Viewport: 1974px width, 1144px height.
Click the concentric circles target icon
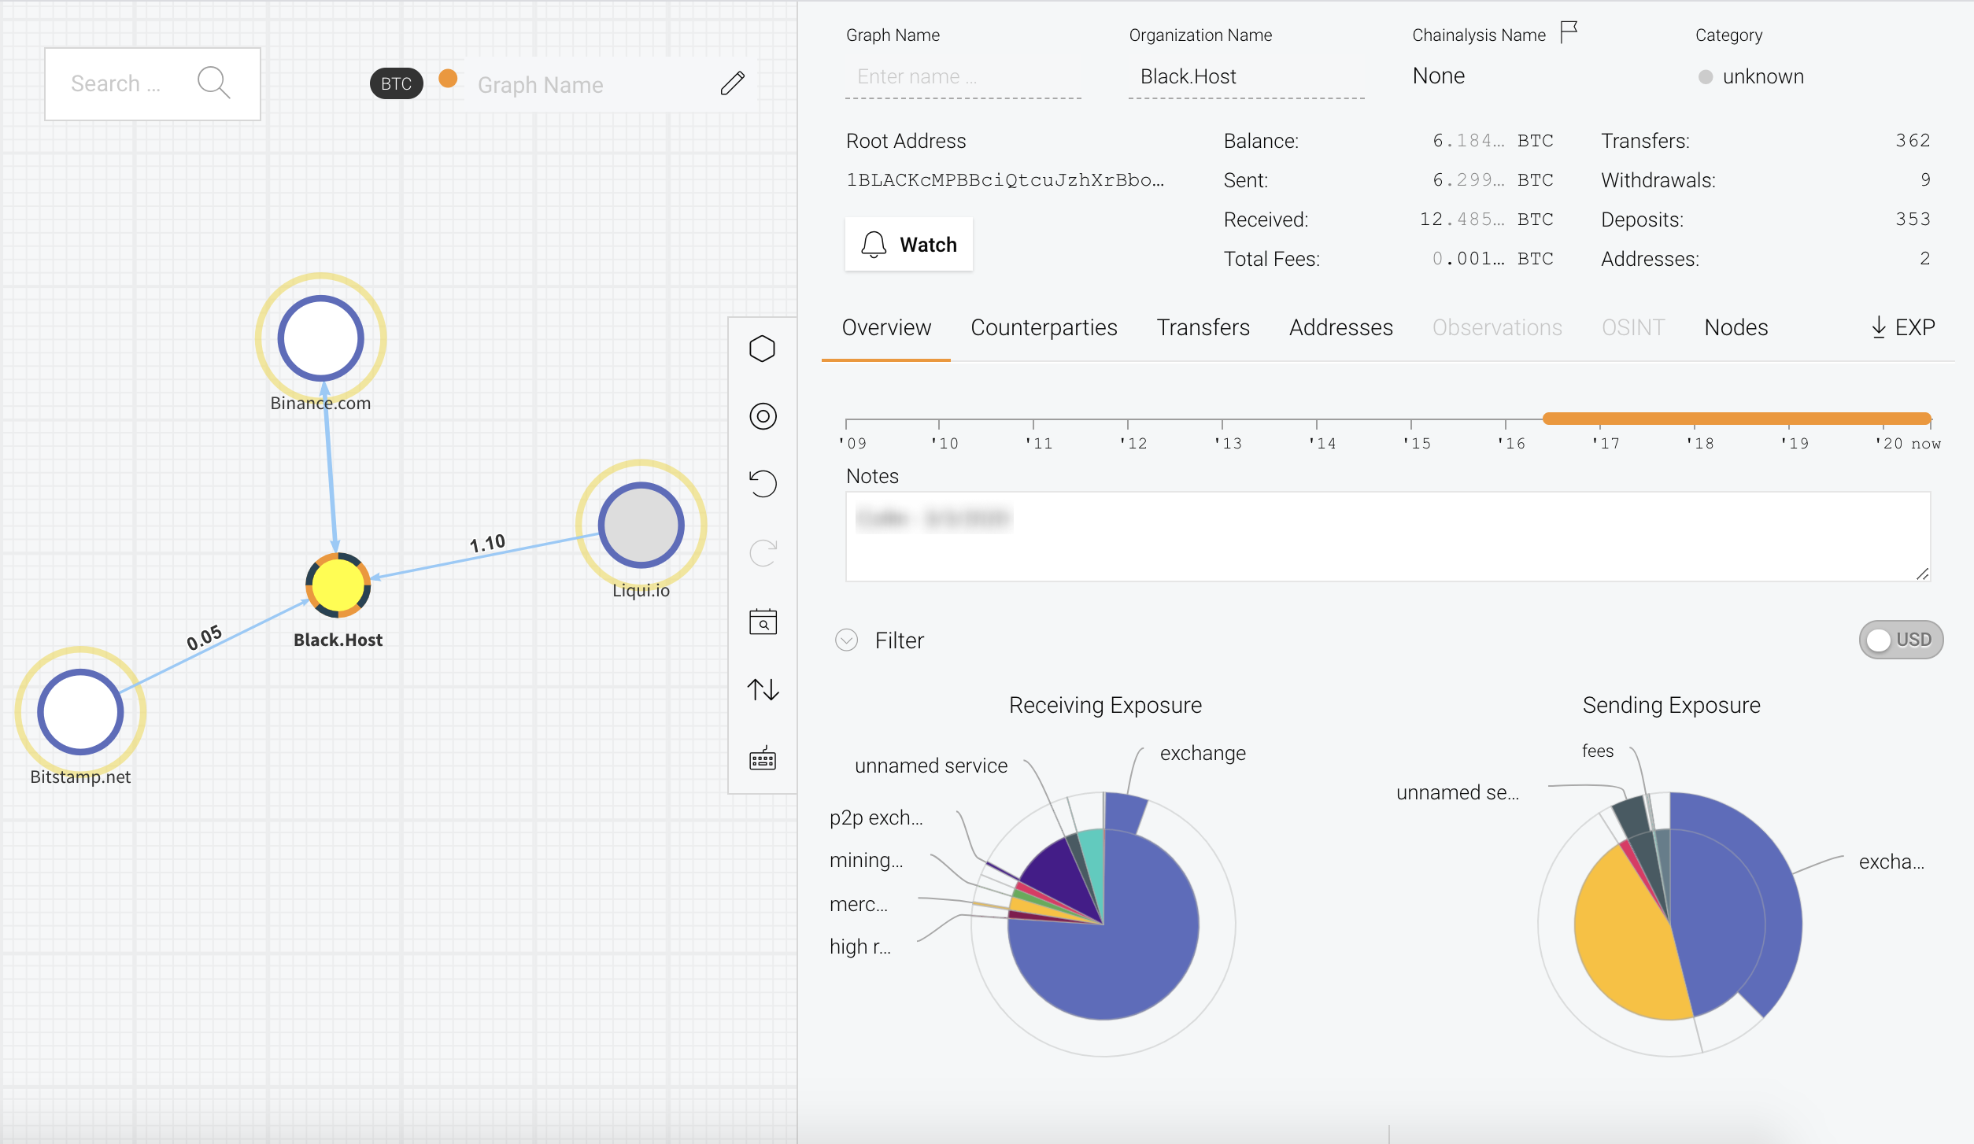(x=762, y=416)
